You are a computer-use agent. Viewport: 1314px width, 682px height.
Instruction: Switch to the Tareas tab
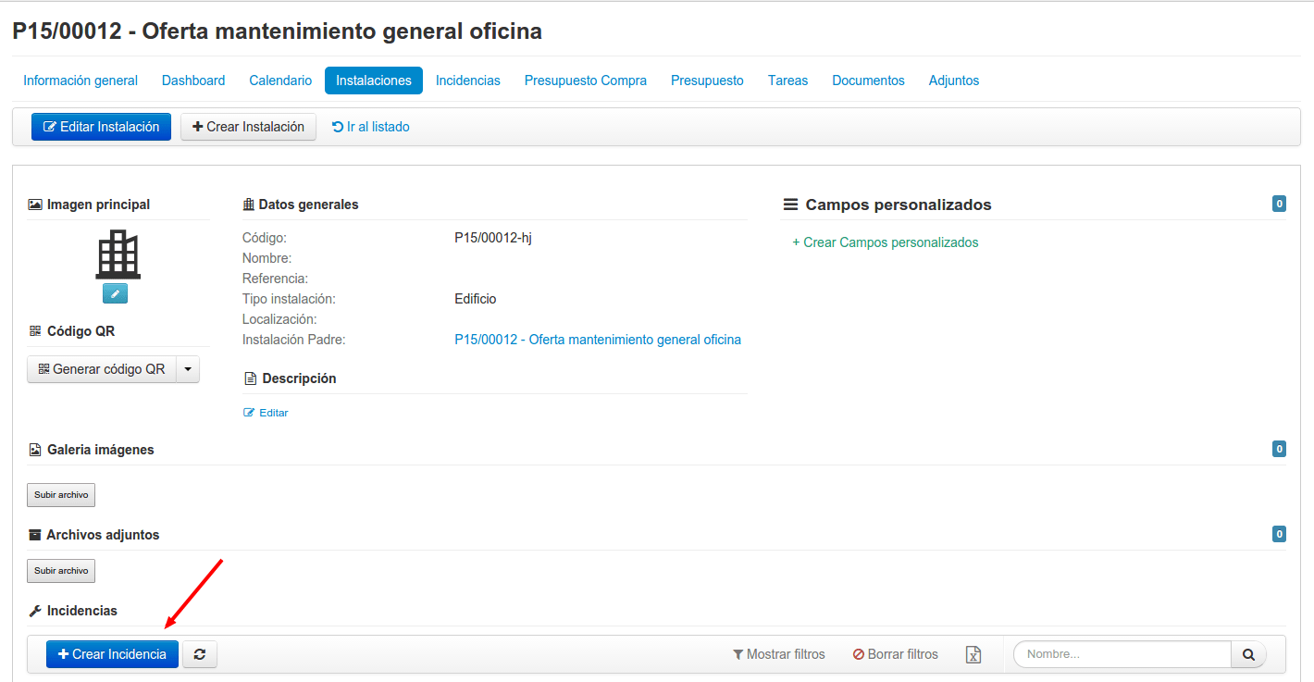click(787, 81)
